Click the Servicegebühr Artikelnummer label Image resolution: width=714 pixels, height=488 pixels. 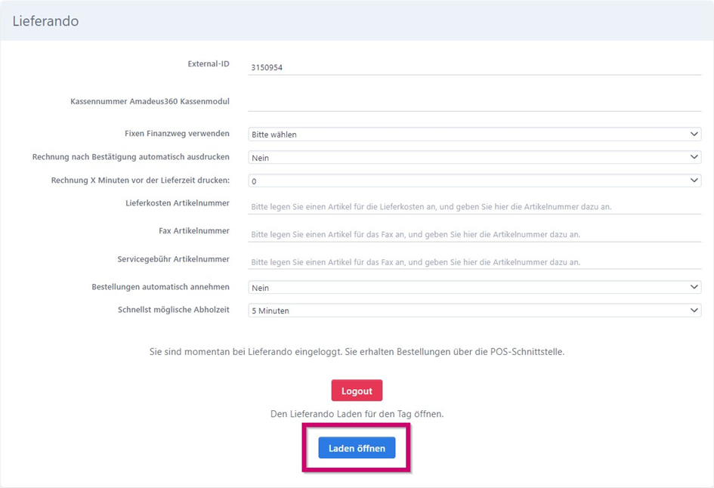[174, 259]
